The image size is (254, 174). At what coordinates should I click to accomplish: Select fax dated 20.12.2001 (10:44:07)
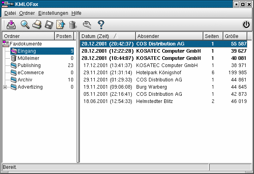coord(164,58)
